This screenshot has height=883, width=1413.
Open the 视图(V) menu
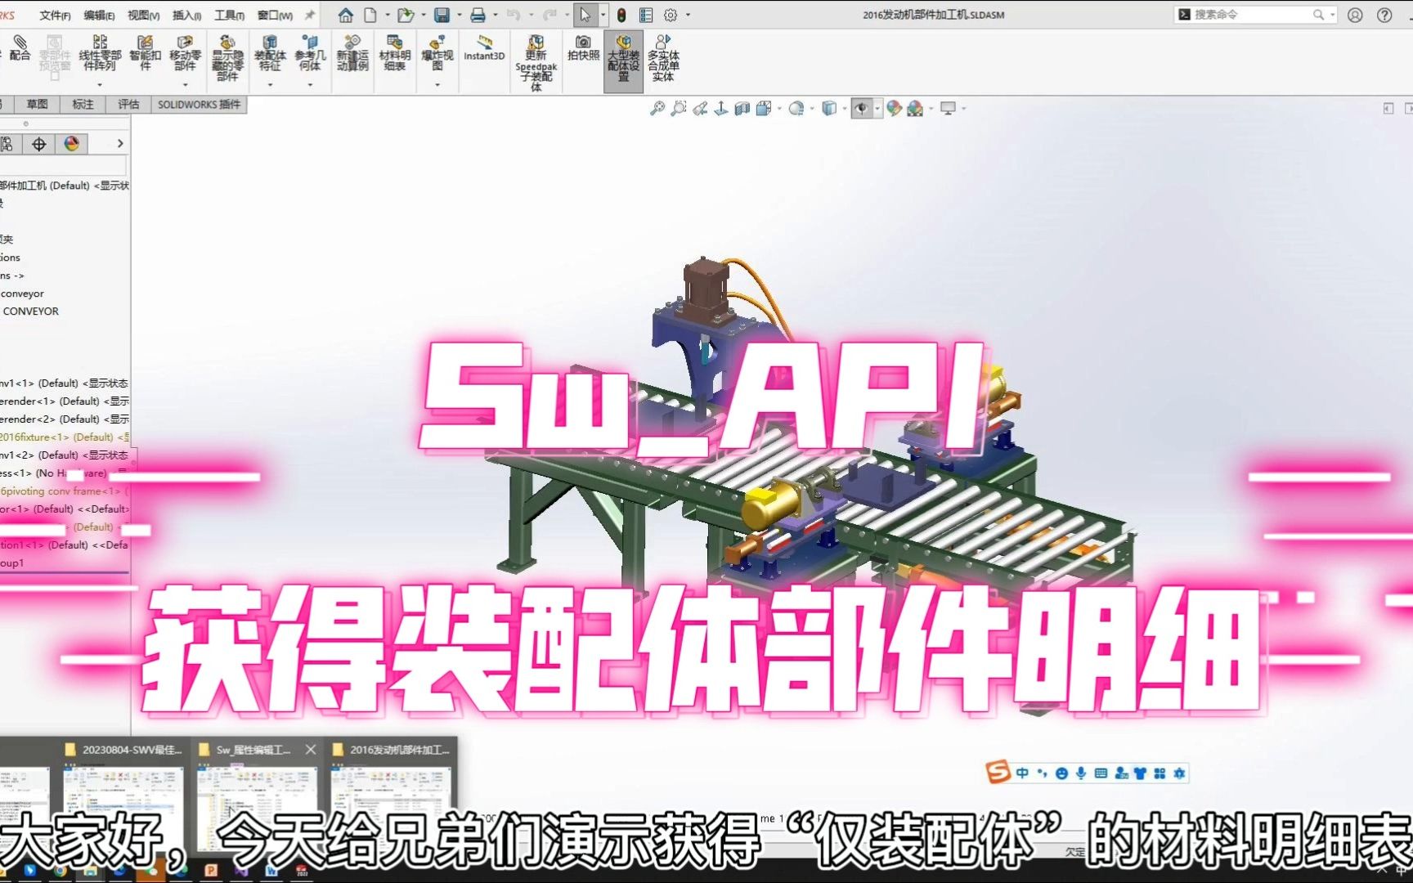[143, 15]
